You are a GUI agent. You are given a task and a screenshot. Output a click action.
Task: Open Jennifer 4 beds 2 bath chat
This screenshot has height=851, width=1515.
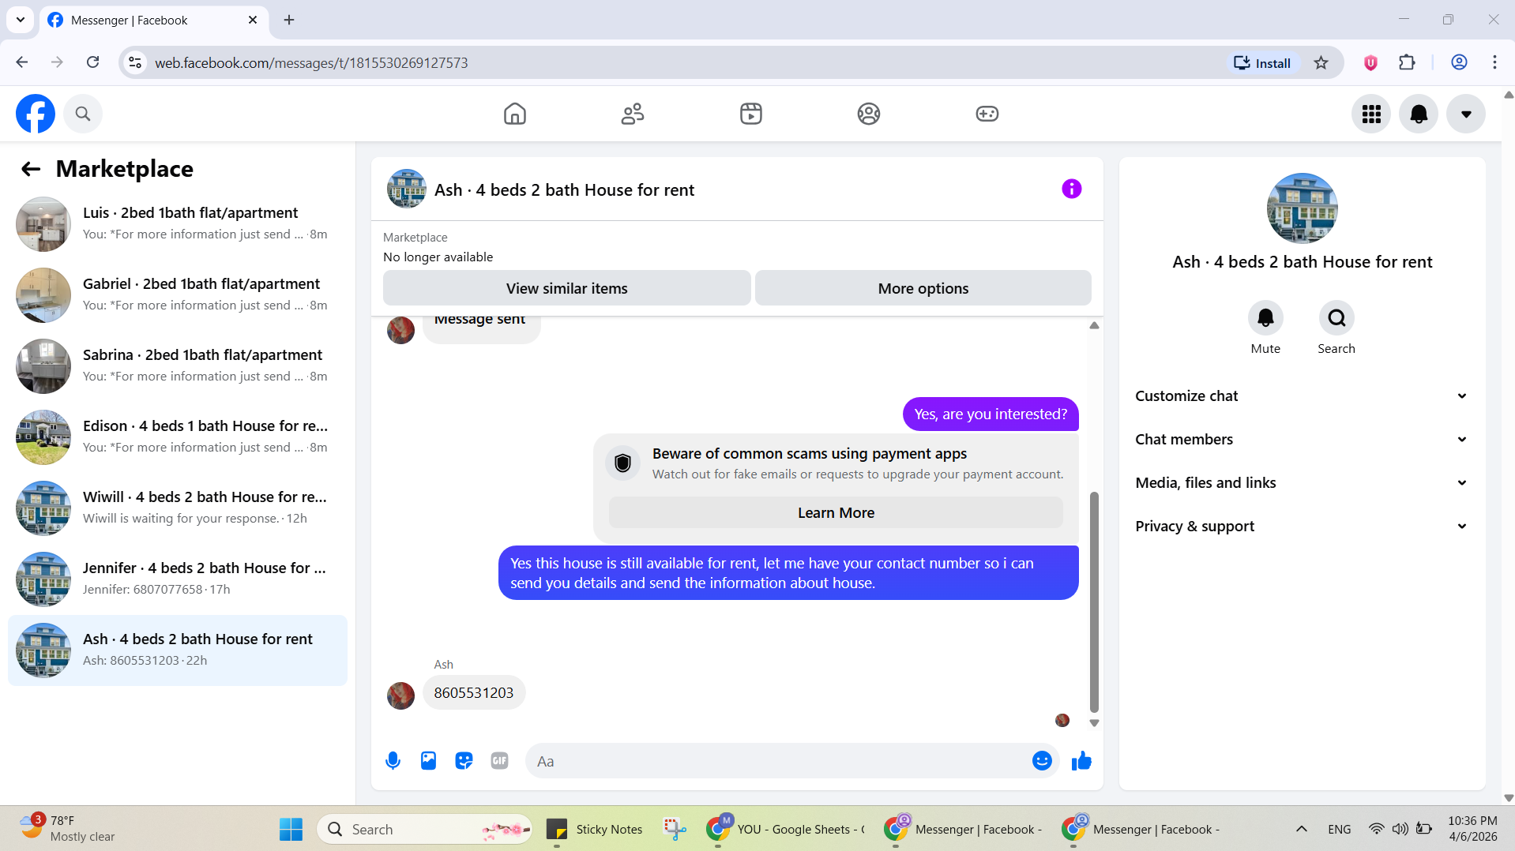pos(178,579)
